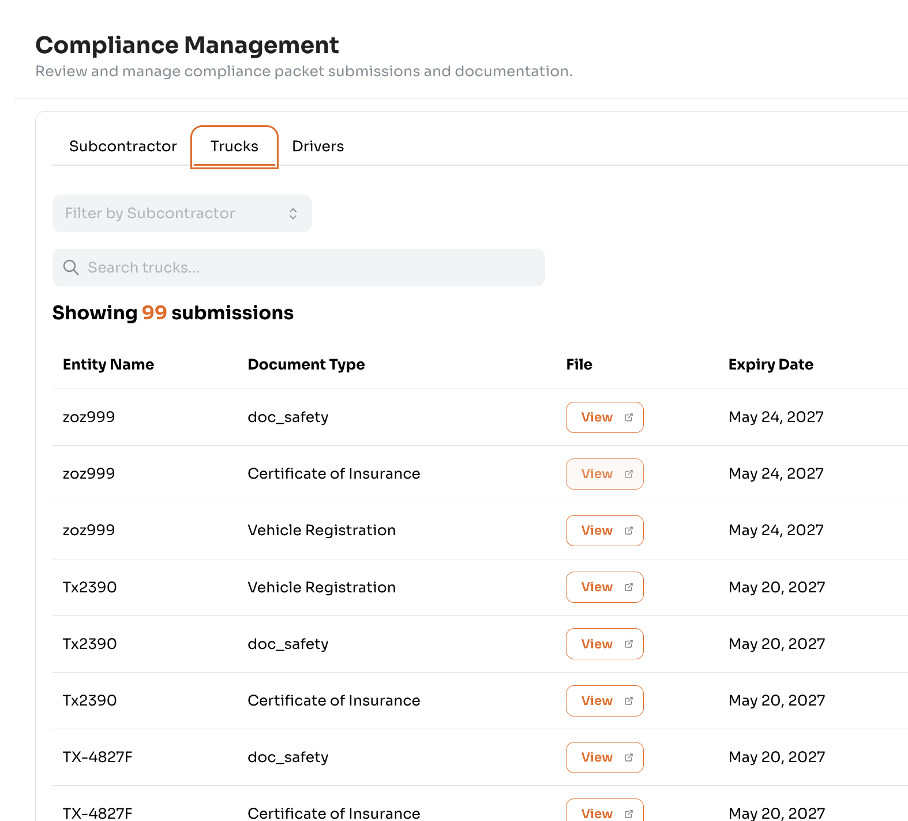The image size is (908, 821).
Task: View the zoz999 Certificate of Insurance file
Action: tap(605, 474)
